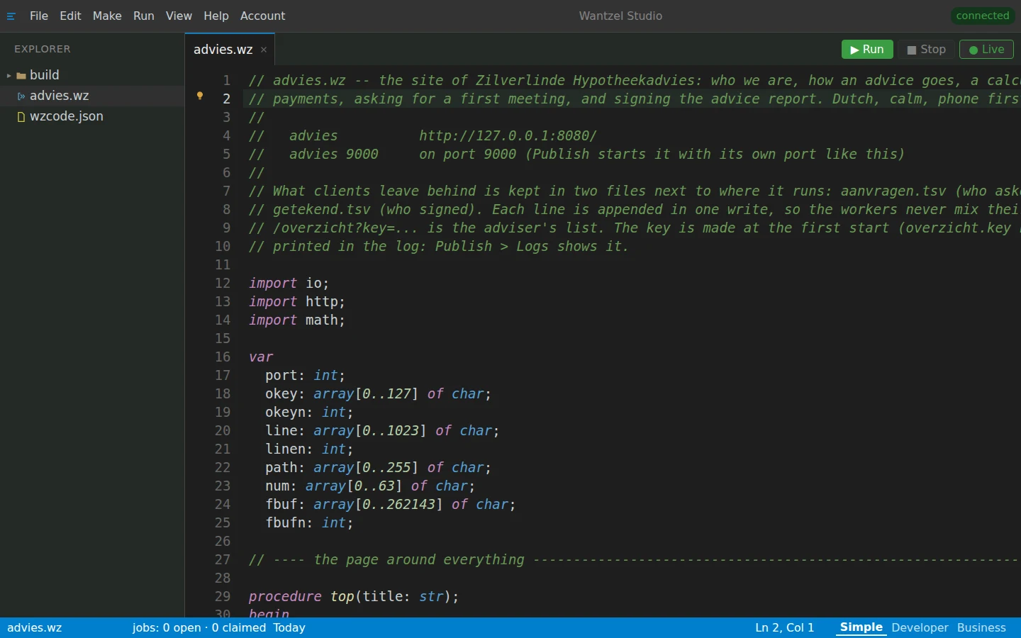The width and height of the screenshot is (1021, 638).
Task: Expand the build folder arrow
Action: 9,75
